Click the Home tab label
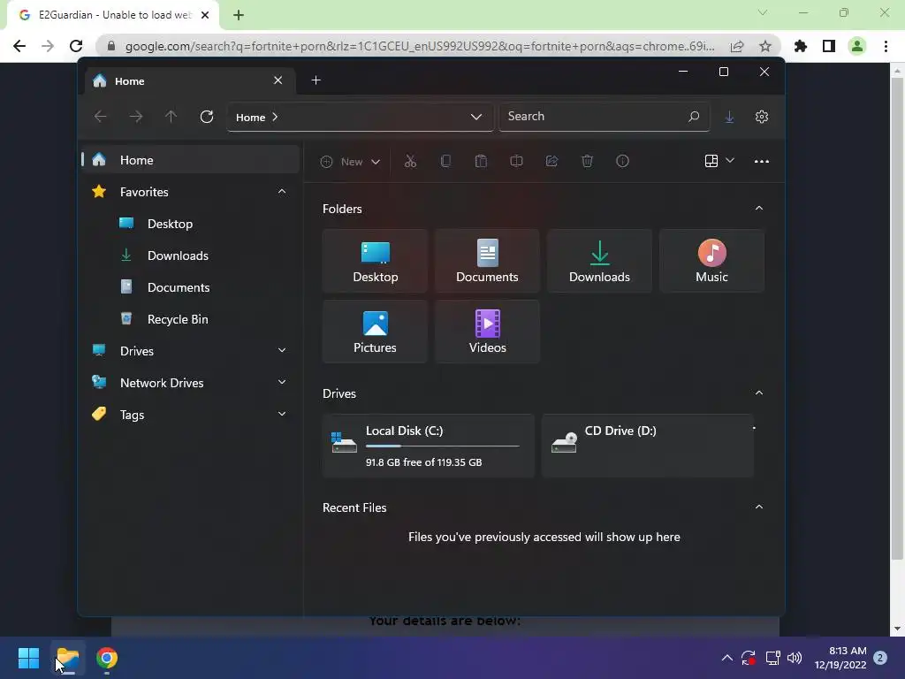Viewport: 905px width, 679px height. (129, 81)
